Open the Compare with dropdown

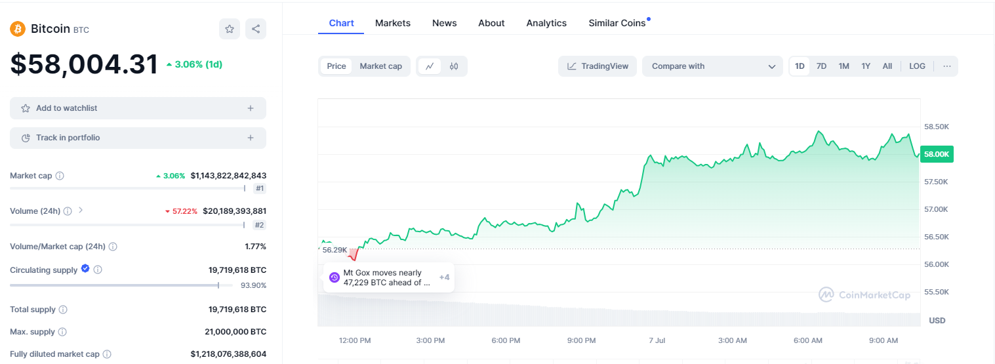(713, 66)
